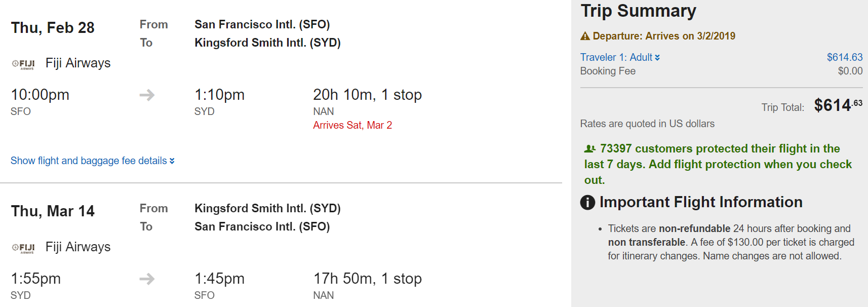Click the 20h 10m, 1 stop duration
This screenshot has width=868, height=307.
click(x=367, y=95)
